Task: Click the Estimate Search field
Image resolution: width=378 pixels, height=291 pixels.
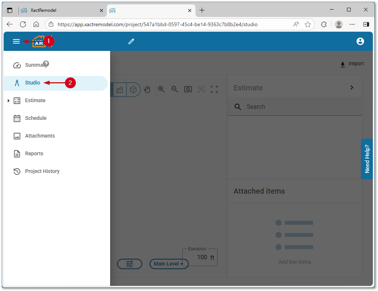Action: click(x=296, y=107)
